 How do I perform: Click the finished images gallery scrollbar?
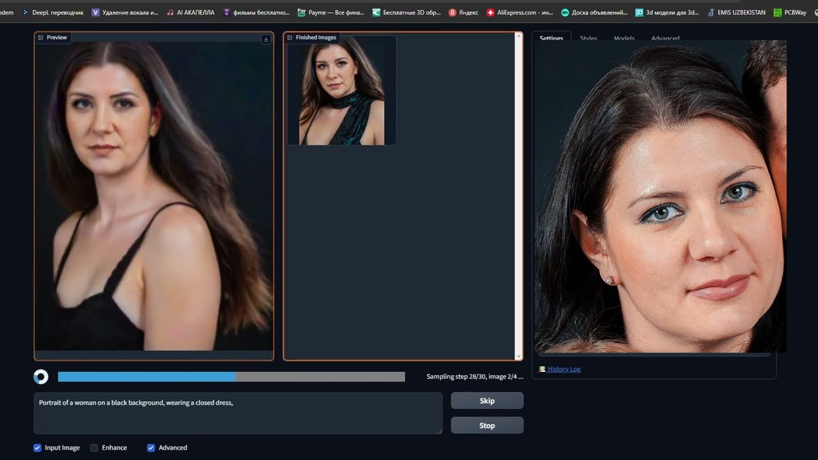click(x=518, y=195)
